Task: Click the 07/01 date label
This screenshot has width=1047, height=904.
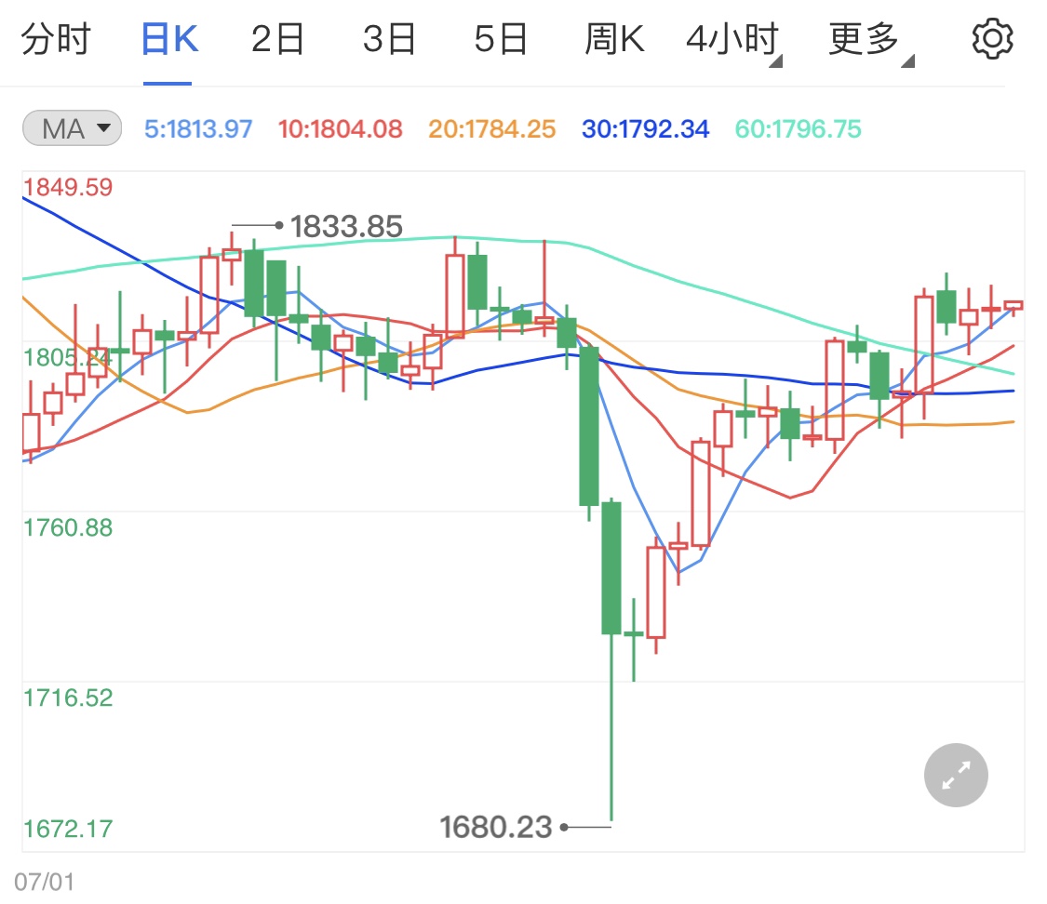Action: pos(44,882)
